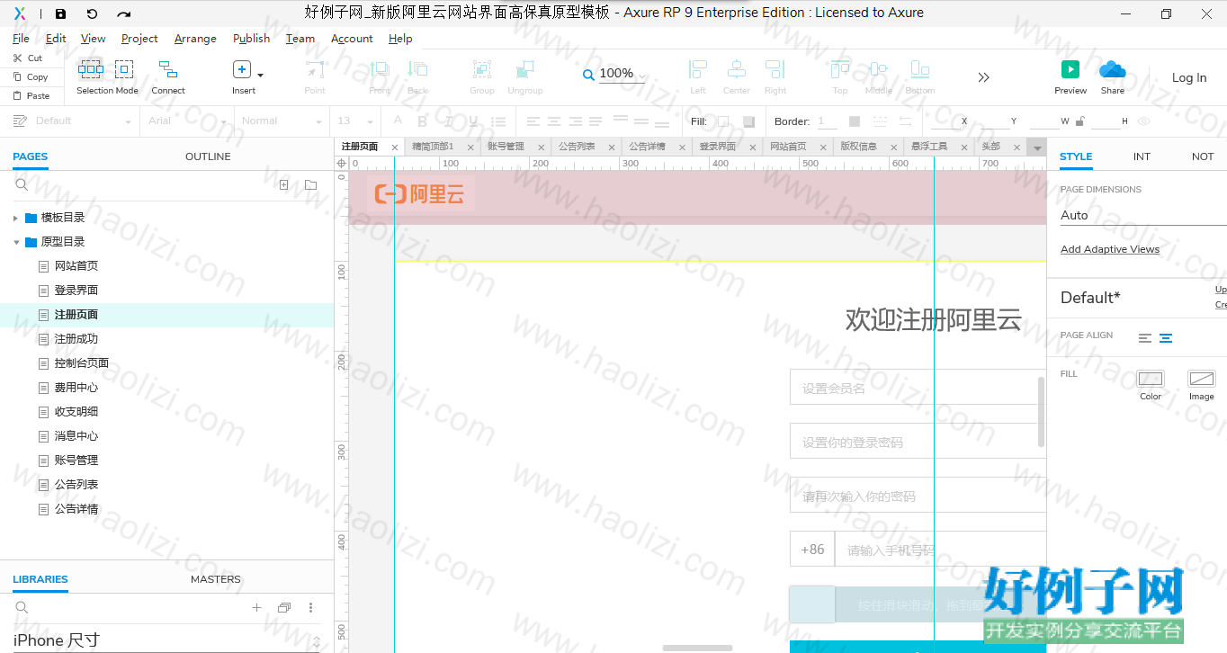Viewport: 1227px width, 653px height.
Task: Set page align to center
Action: click(x=1166, y=338)
